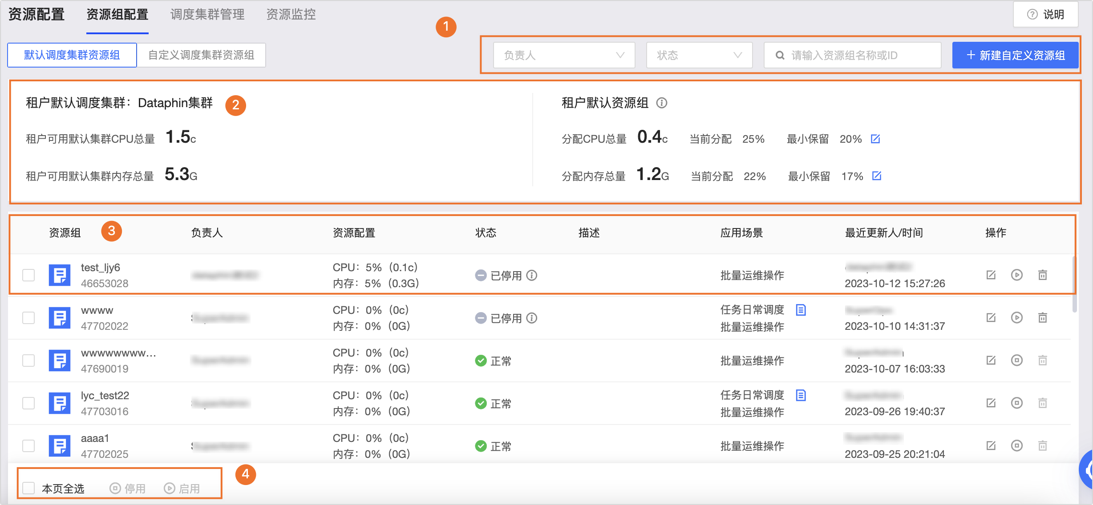This screenshot has height=505, width=1093.
Task: Click the trash icon in aaaa1 row
Action: pyautogui.click(x=1042, y=445)
